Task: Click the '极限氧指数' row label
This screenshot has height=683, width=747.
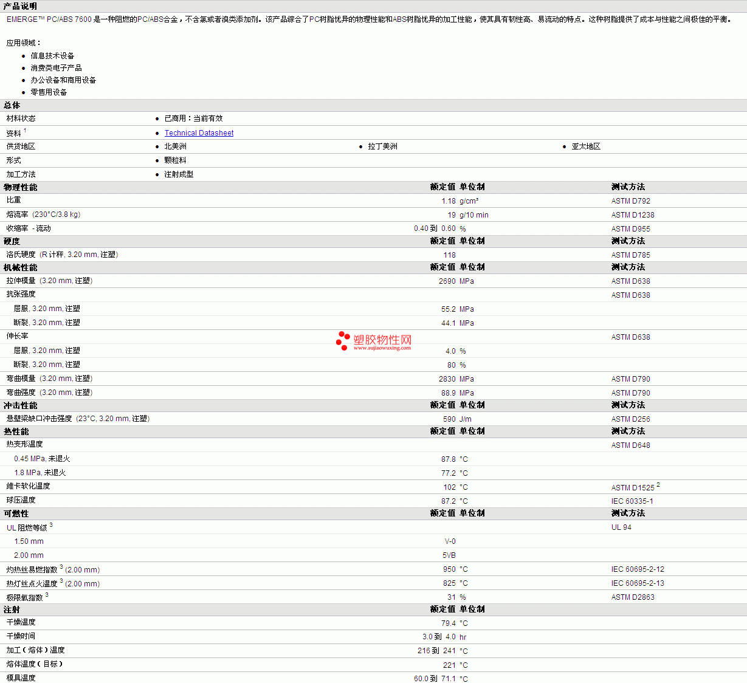Action: tap(24, 598)
